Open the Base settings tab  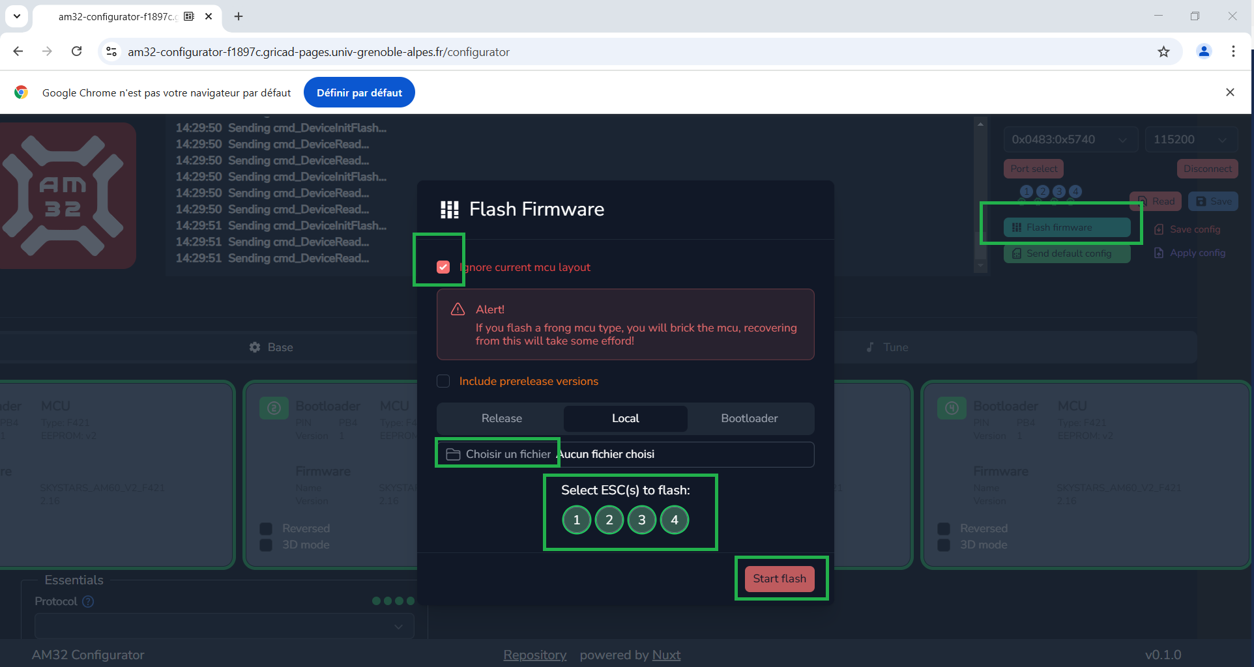click(x=271, y=347)
